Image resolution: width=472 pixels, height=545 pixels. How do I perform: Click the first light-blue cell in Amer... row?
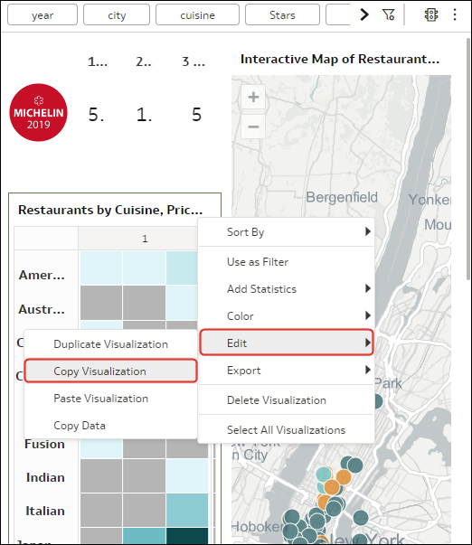tap(101, 268)
